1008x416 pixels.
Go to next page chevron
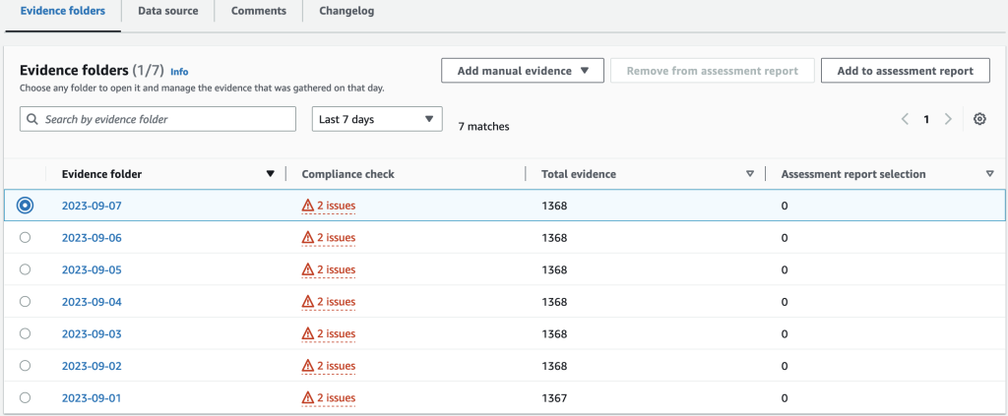coord(948,119)
